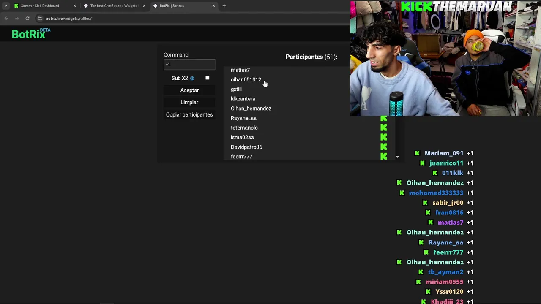Click the favicon of the BotRix Sorteos tab
The image size is (541, 304).
(x=155, y=6)
